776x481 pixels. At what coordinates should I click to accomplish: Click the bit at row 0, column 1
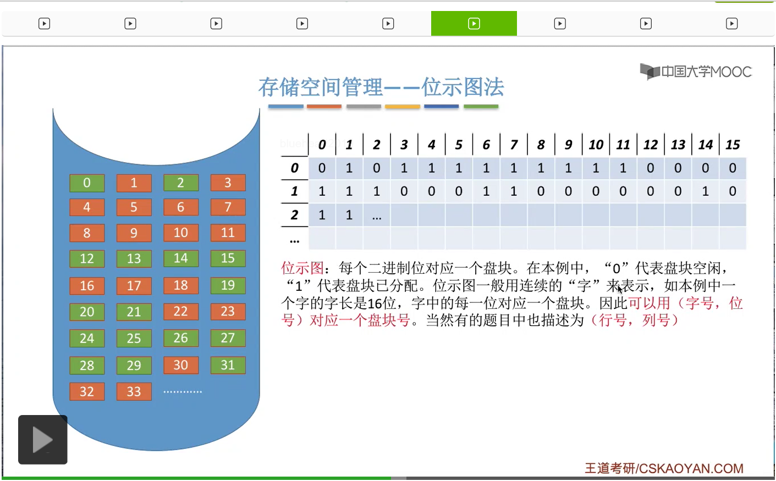349,168
